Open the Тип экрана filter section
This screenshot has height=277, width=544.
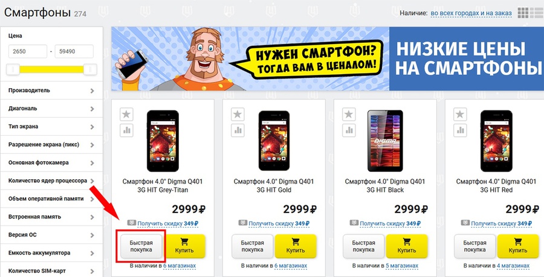(51, 126)
